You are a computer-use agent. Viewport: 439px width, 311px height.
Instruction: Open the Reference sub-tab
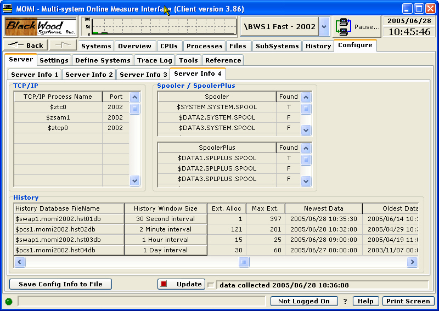tap(223, 60)
